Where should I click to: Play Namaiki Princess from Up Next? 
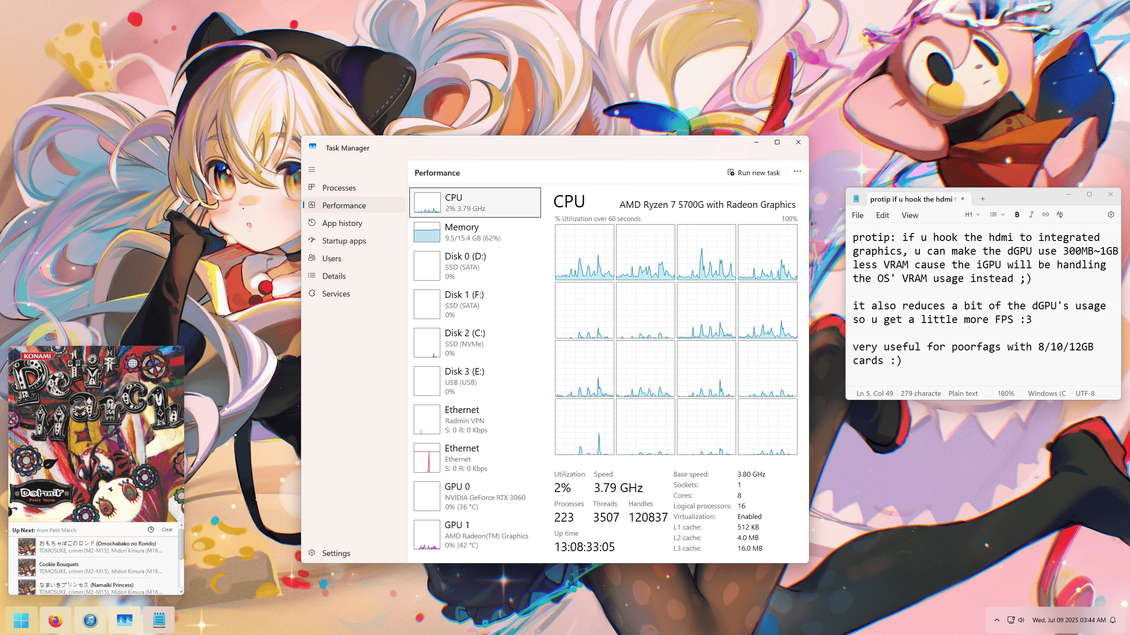click(x=94, y=587)
